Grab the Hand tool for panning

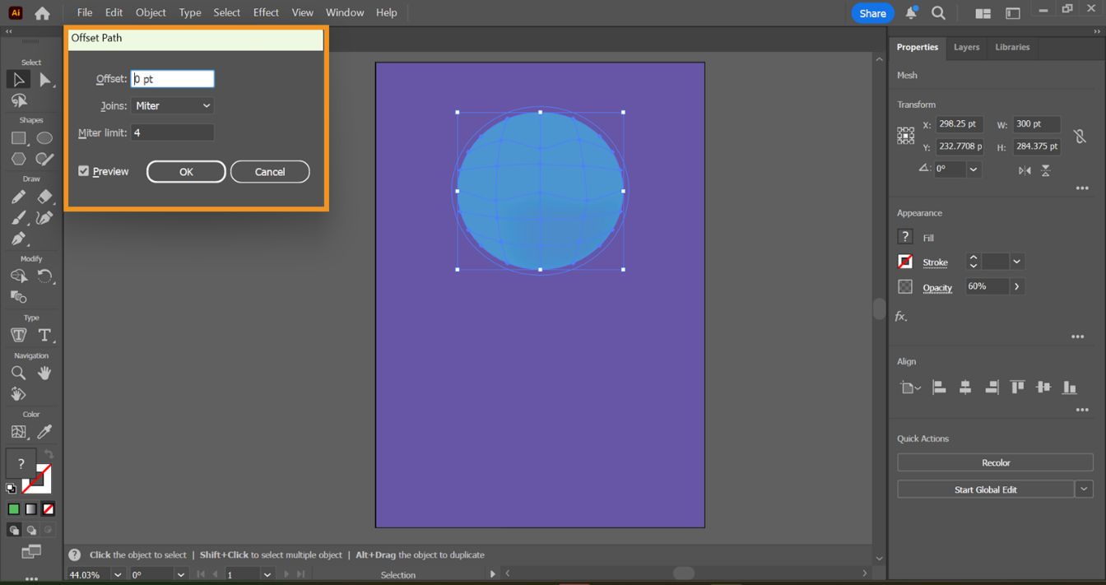click(45, 372)
